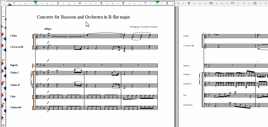Click the Fagotto staff name on second page

click(187, 66)
